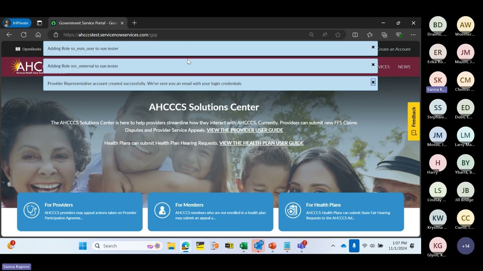Add this page to favorites star
This screenshot has width=483, height=271.
point(338,35)
